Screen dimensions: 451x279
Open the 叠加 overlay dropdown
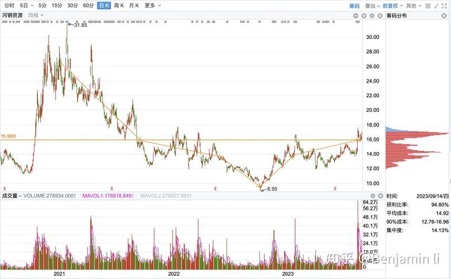[372, 6]
